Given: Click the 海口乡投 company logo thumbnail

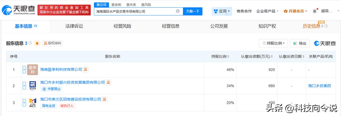Looking at the screenshot, I should coord(32,86).
